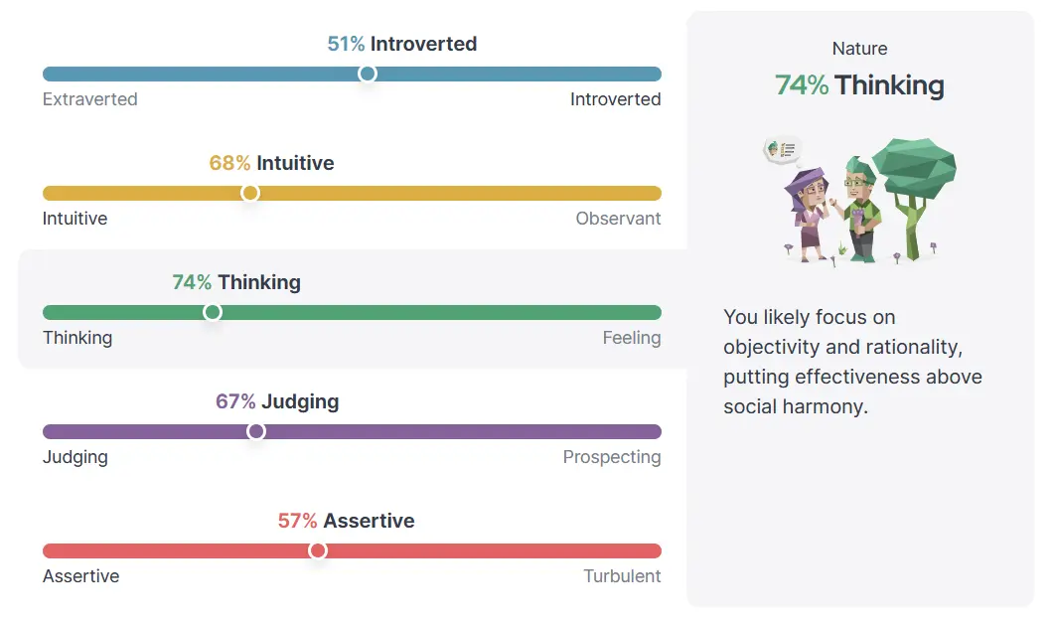Select the Judging slider handle
Image resolution: width=1053 pixels, height=624 pixels.
coord(255,431)
